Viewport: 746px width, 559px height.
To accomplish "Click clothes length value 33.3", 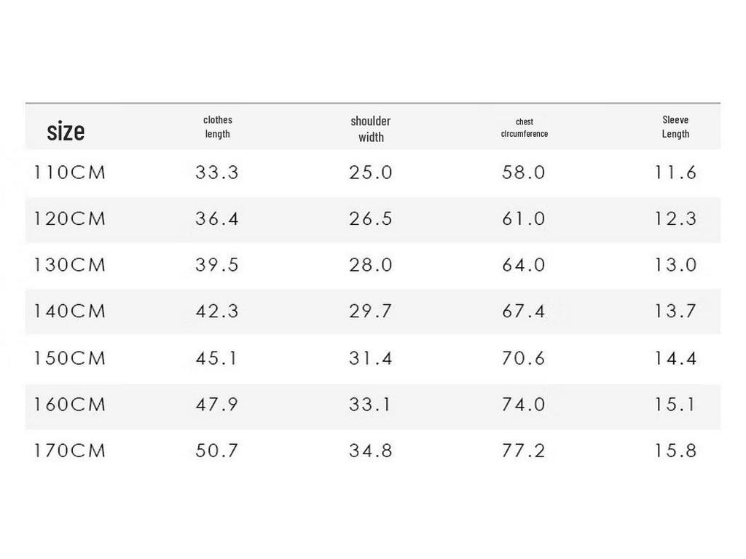I will (x=217, y=172).
